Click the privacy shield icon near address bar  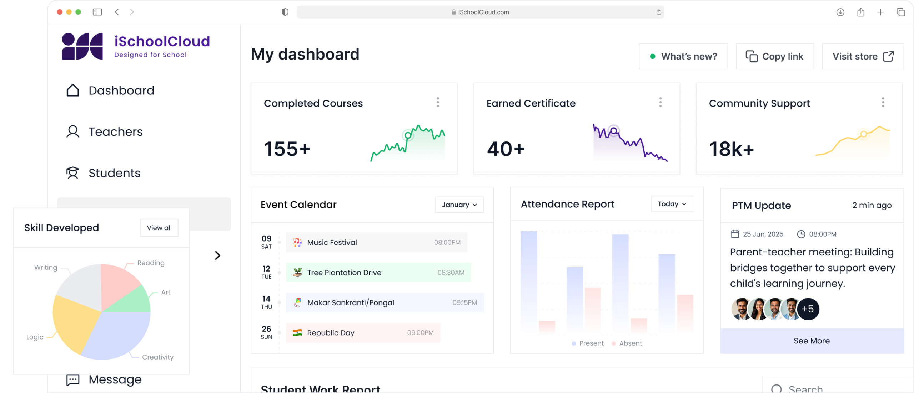(x=285, y=12)
